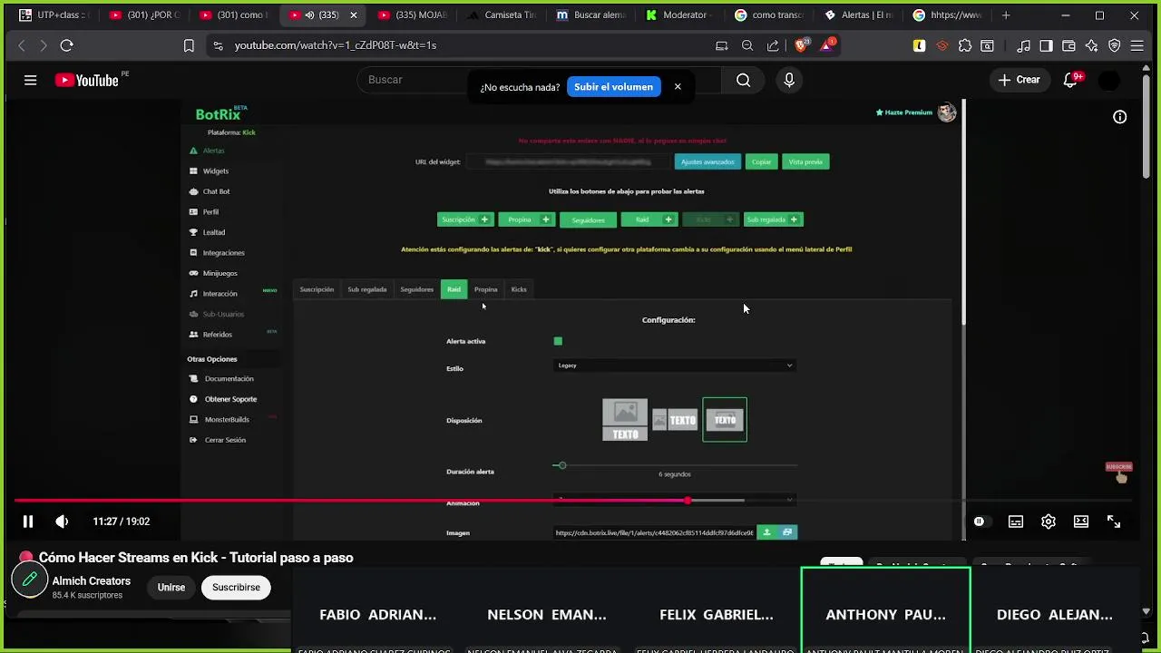Unmute the video speaker icon
Image resolution: width=1161 pixels, height=653 pixels.
coord(62,521)
